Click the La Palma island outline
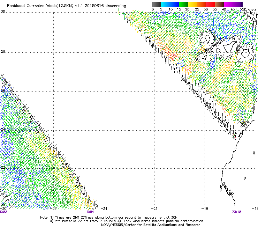Image resolution: width=258 pixels, height=227 pixels. pos(207,39)
